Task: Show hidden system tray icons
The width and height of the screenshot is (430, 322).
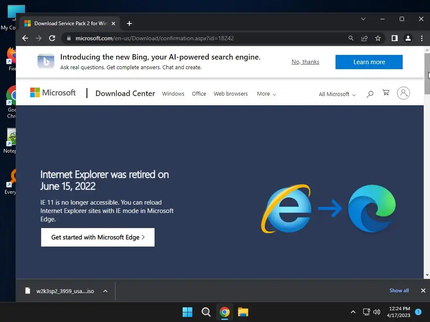Action: pyautogui.click(x=353, y=312)
